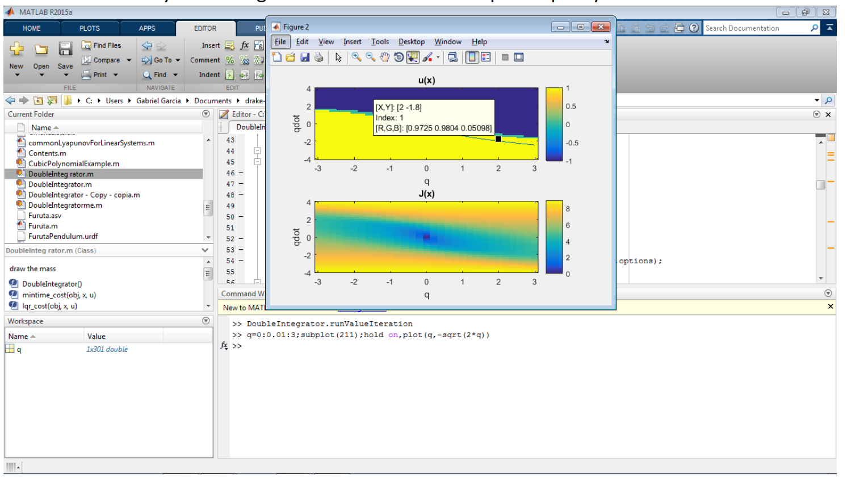Image resolution: width=847 pixels, height=479 pixels.
Task: Click Browse for folder icon
Action: click(52, 100)
